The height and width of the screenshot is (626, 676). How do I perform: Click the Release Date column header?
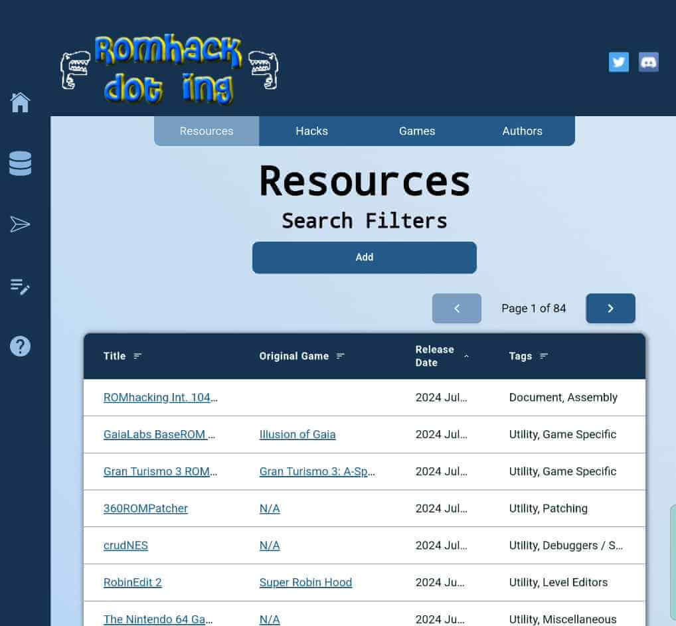(434, 356)
